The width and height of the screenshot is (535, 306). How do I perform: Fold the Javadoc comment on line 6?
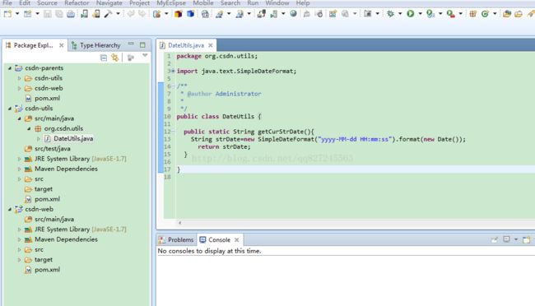click(x=173, y=86)
